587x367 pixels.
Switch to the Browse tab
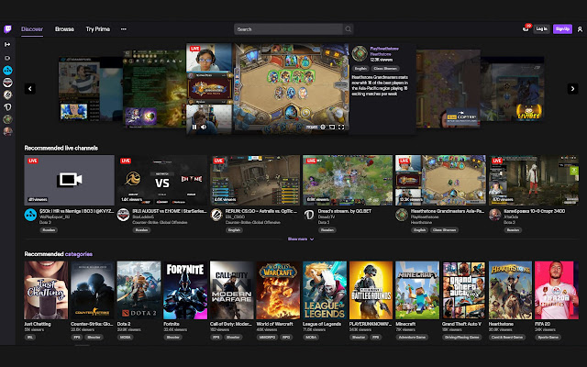click(64, 29)
